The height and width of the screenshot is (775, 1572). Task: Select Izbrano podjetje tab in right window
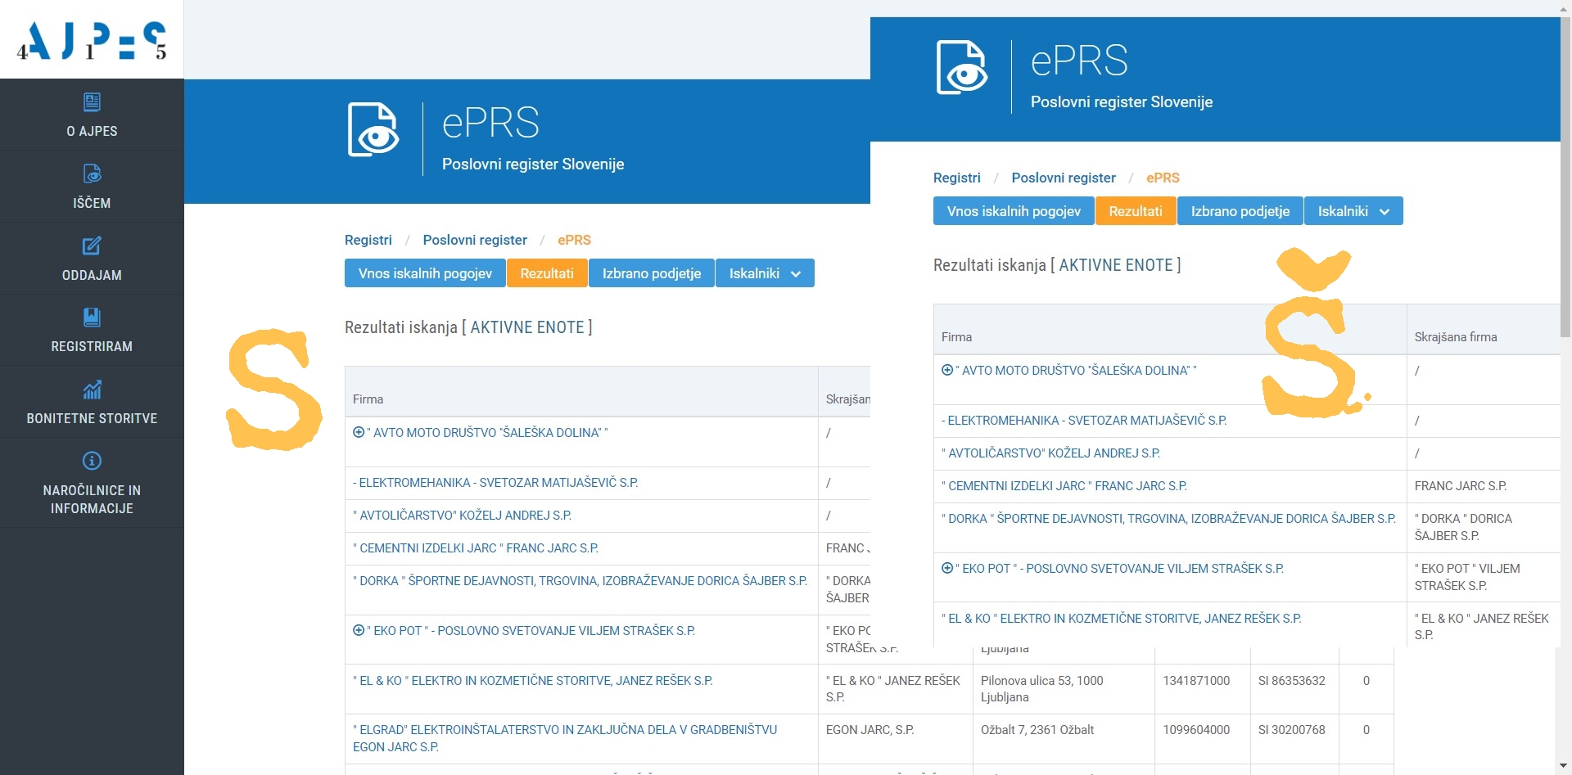1240,211
